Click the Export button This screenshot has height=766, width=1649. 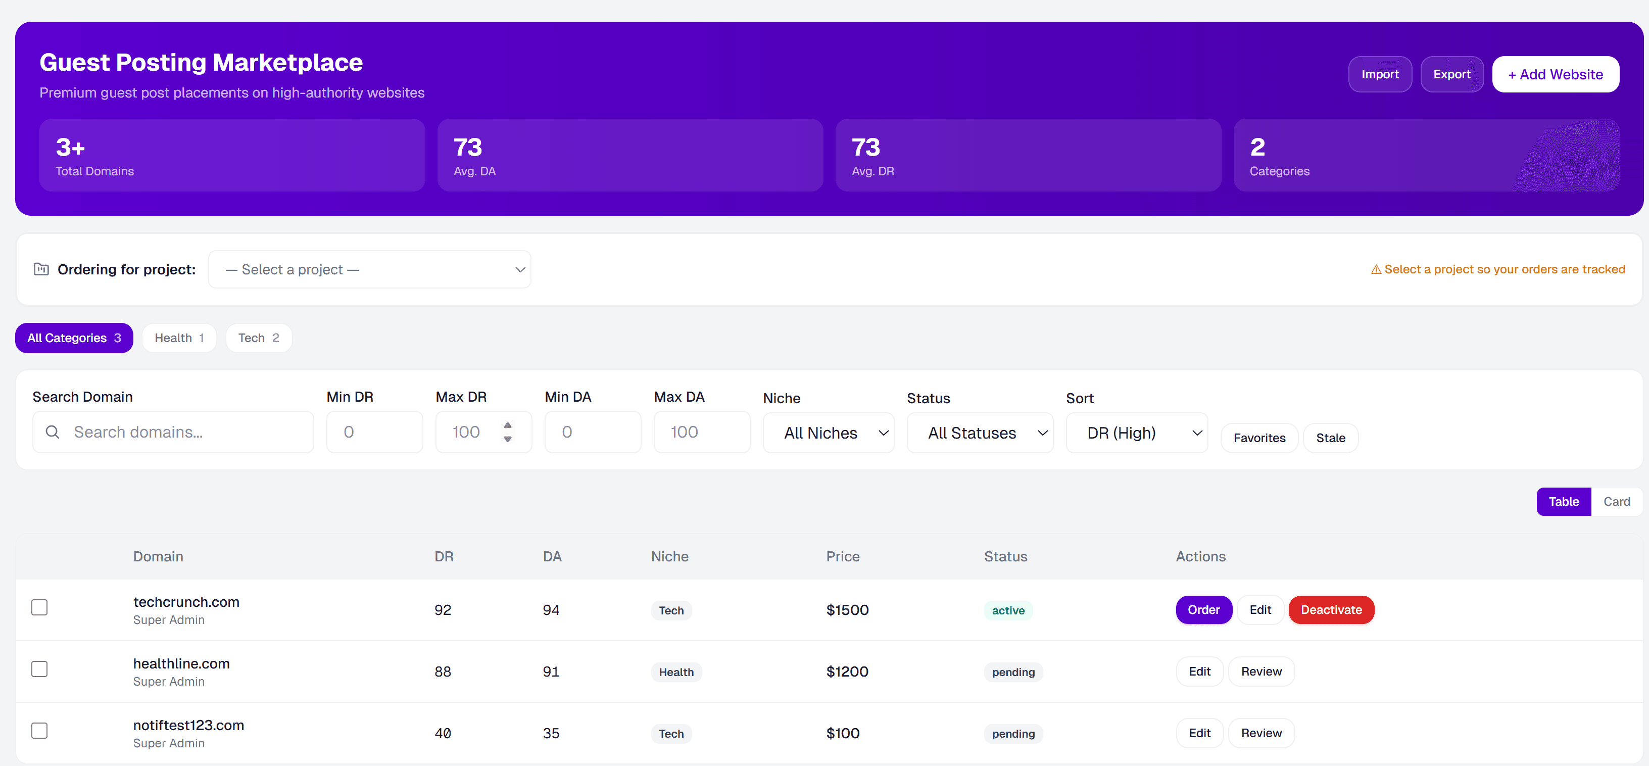pos(1451,74)
